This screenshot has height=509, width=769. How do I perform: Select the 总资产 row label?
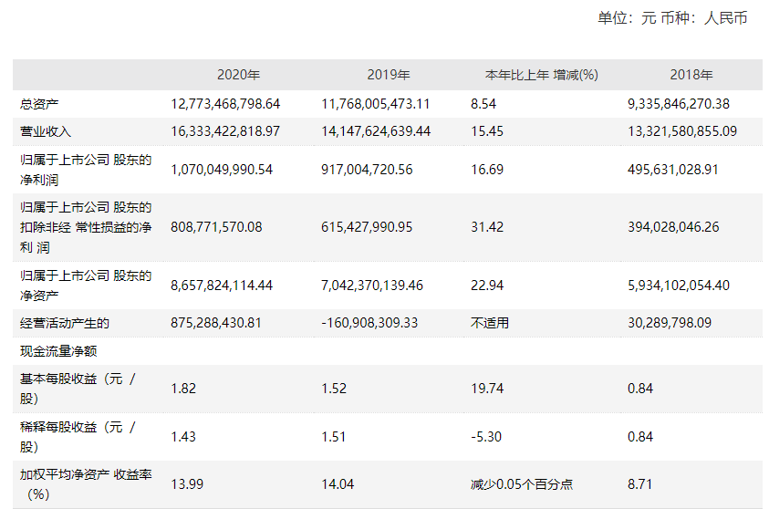tap(39, 104)
